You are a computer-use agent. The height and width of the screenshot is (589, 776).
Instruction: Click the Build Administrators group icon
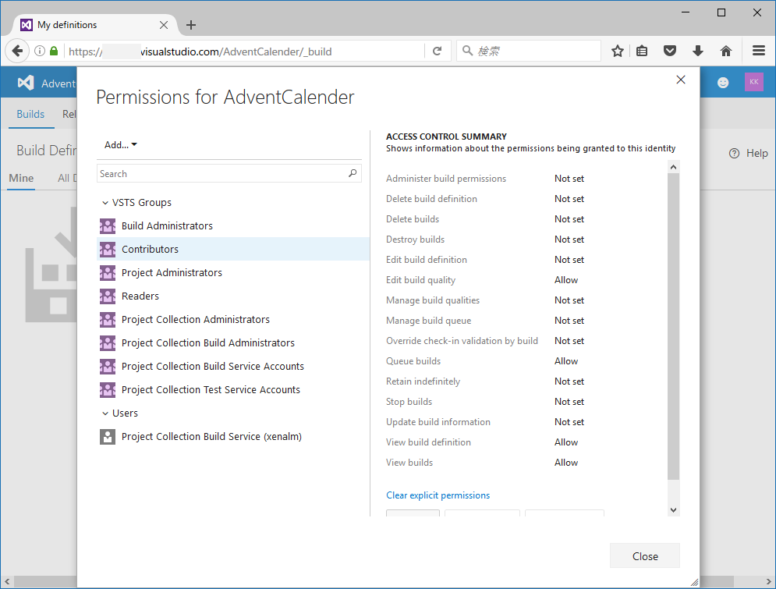(108, 226)
